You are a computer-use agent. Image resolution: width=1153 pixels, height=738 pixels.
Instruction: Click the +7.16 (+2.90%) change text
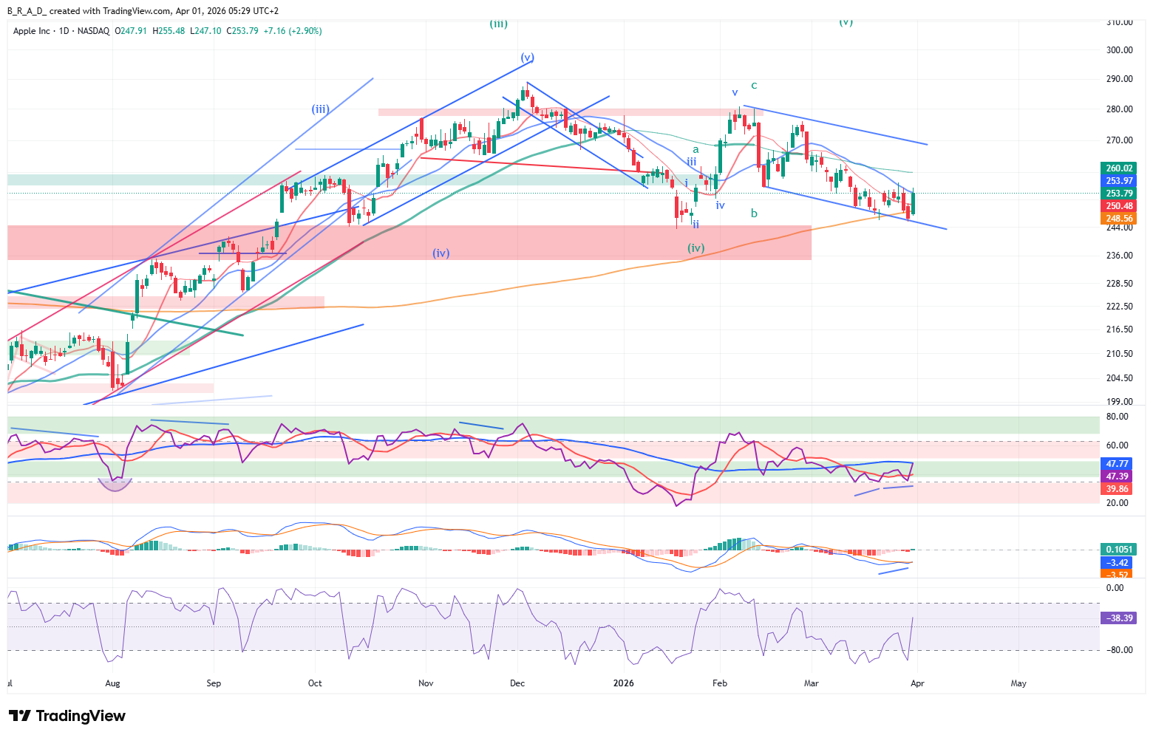293,31
